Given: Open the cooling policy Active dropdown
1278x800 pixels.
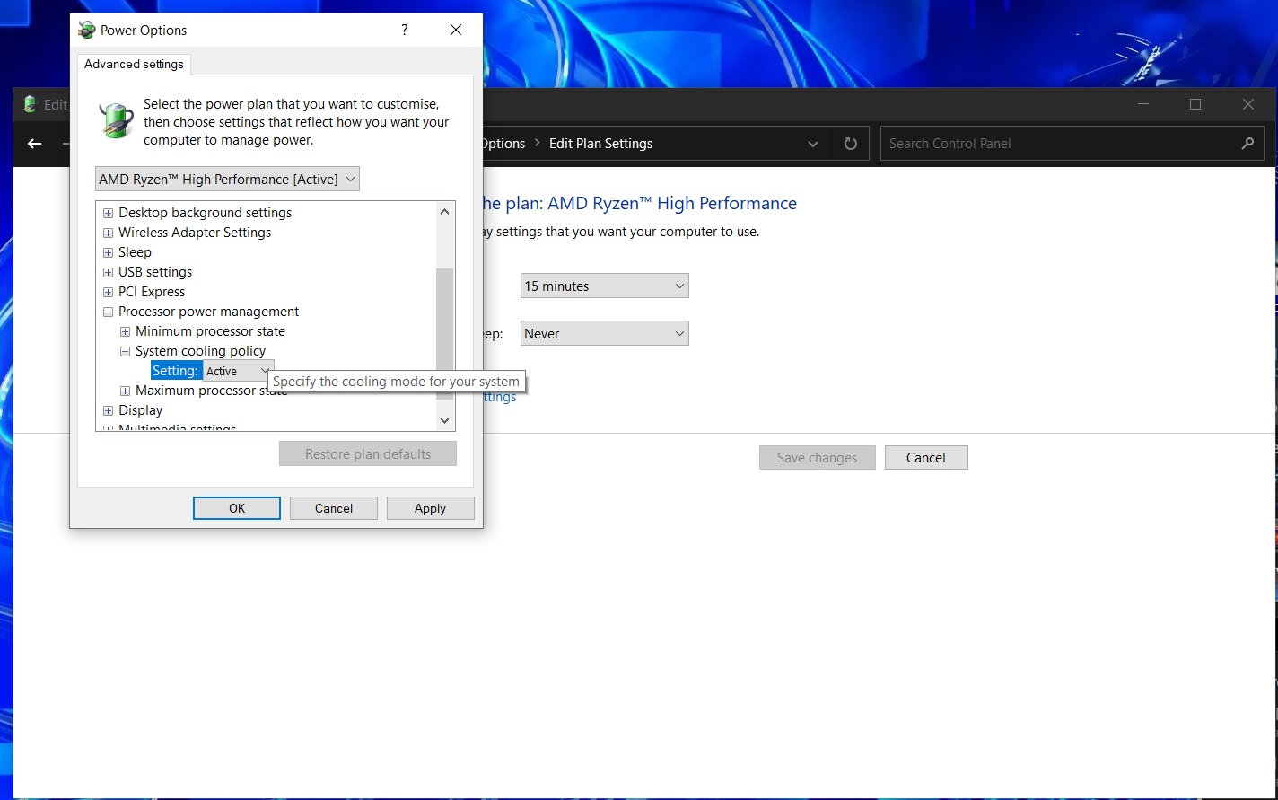Looking at the screenshot, I should 238,371.
